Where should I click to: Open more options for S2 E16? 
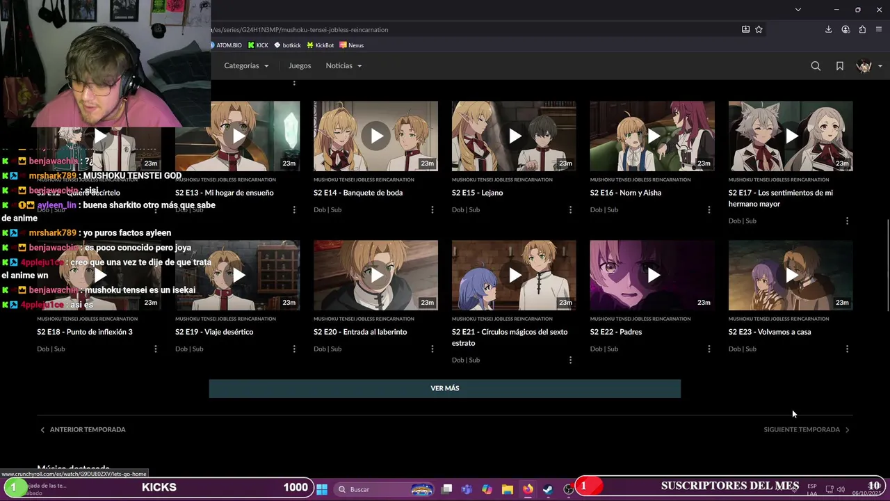(709, 209)
